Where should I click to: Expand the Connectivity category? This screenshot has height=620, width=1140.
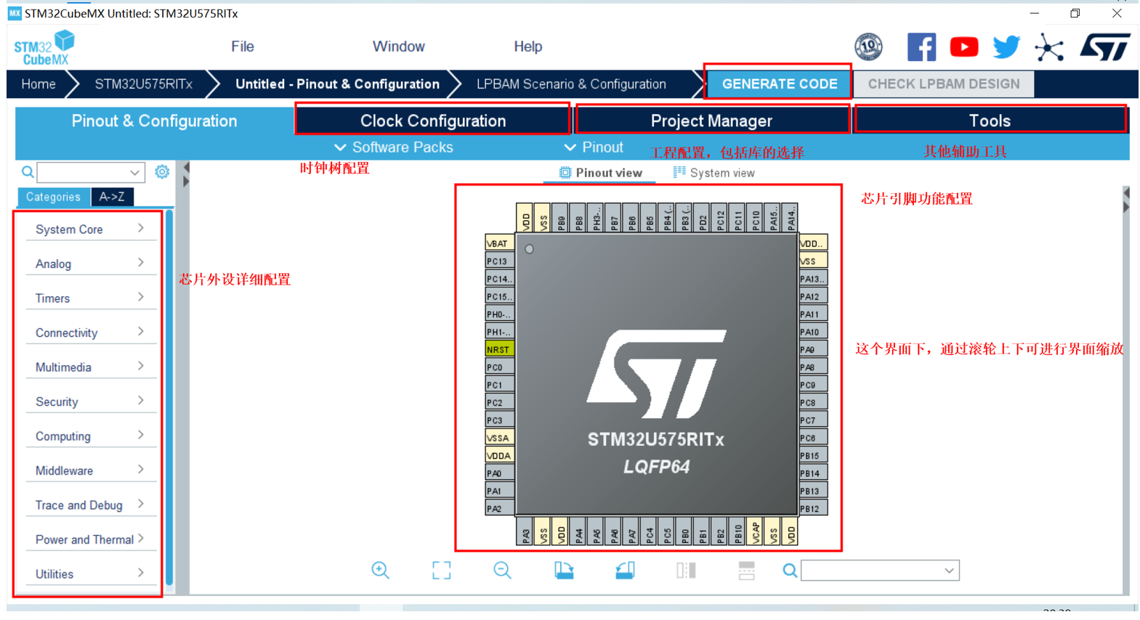coord(89,333)
